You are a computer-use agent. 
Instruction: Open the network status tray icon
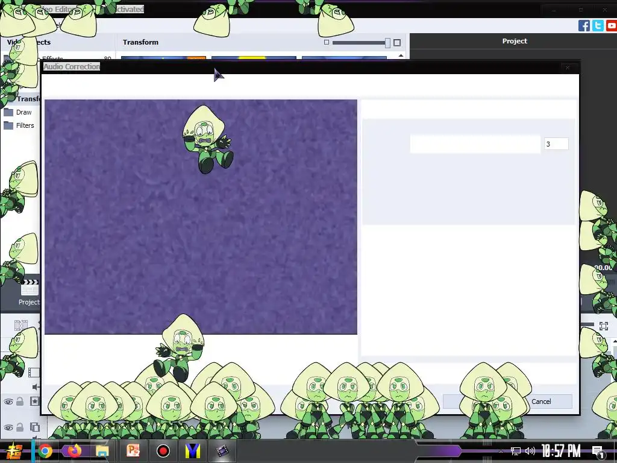[x=516, y=452]
